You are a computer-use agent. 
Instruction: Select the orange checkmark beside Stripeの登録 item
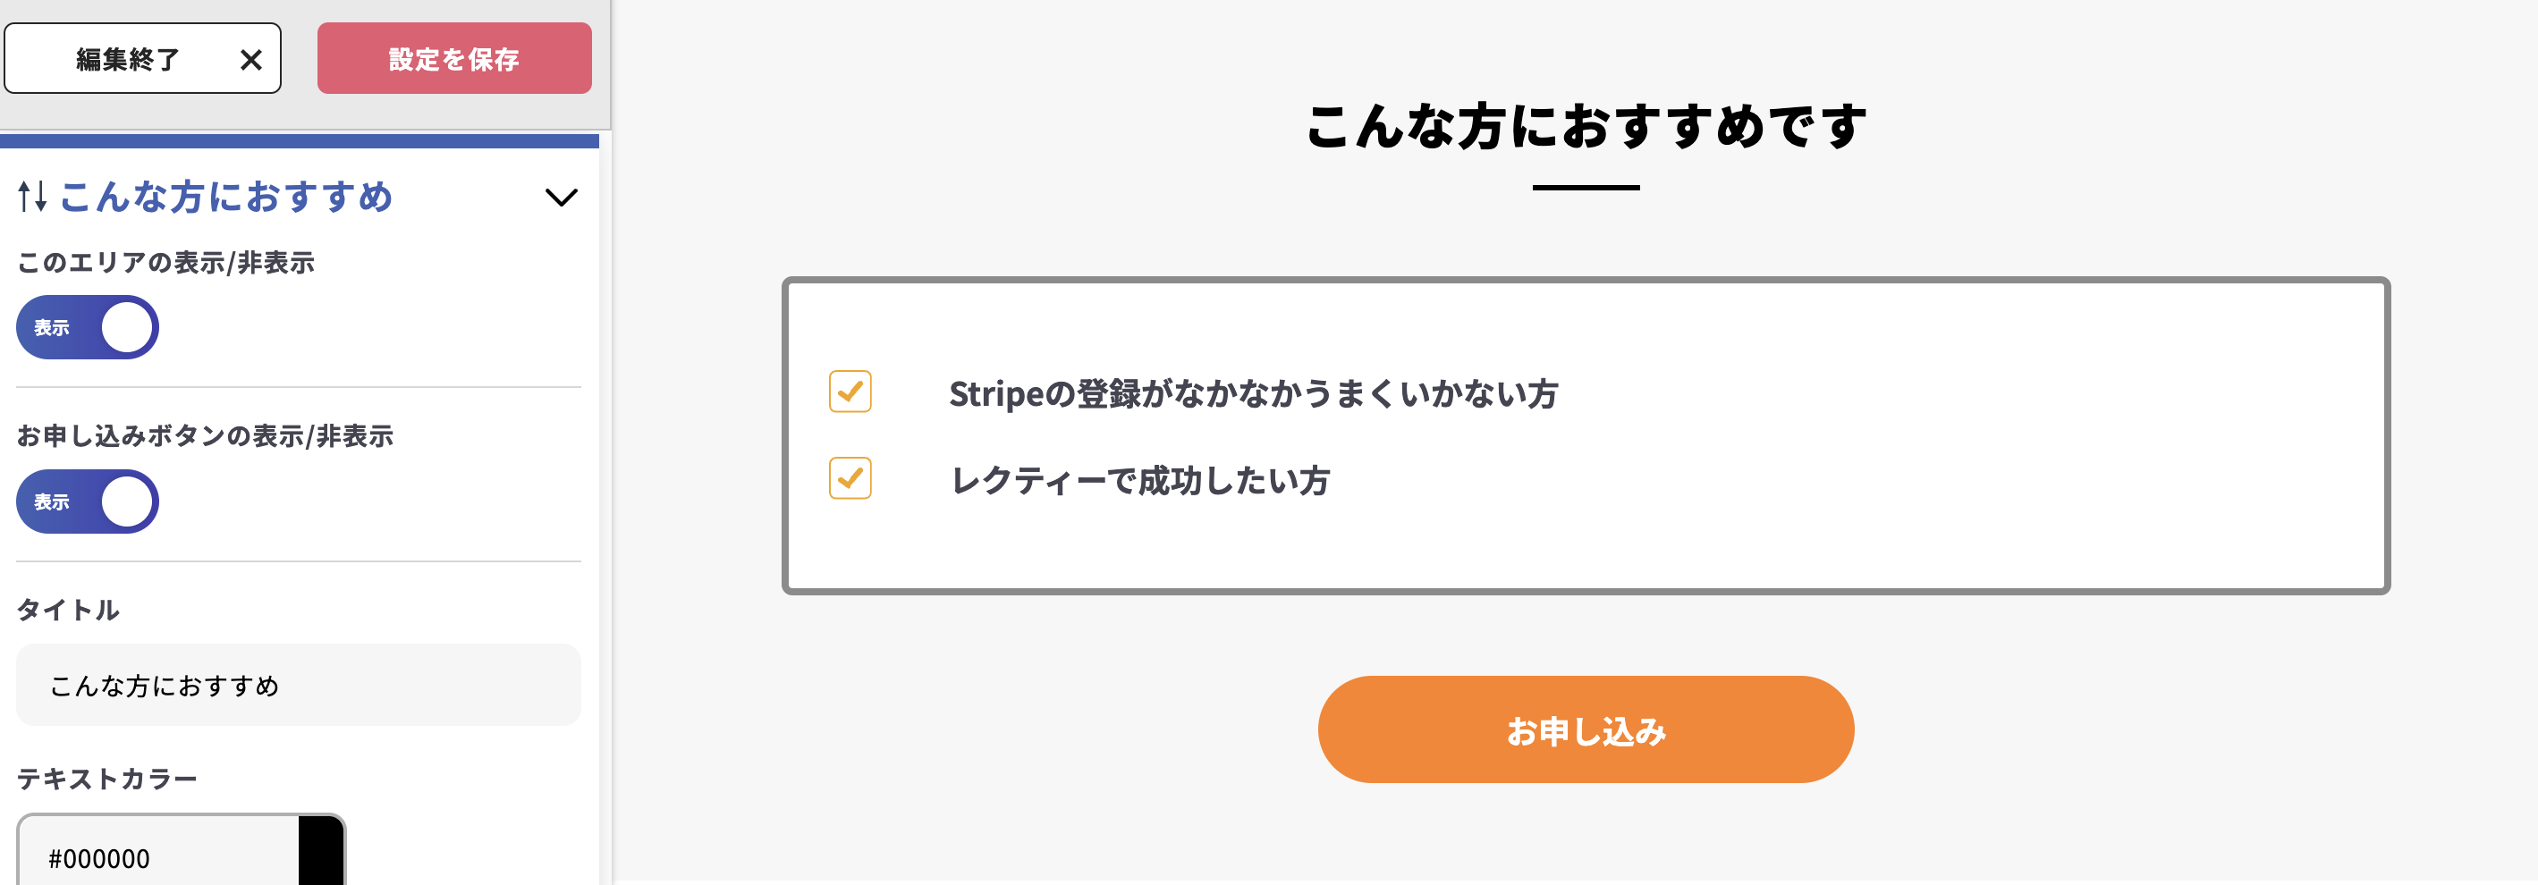click(850, 392)
